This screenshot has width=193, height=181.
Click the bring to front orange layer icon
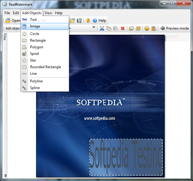138,28
